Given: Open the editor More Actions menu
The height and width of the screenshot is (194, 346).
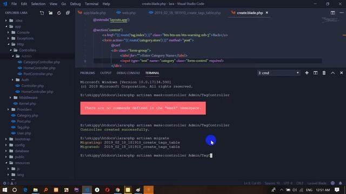Looking at the screenshot, I should coord(342,13).
